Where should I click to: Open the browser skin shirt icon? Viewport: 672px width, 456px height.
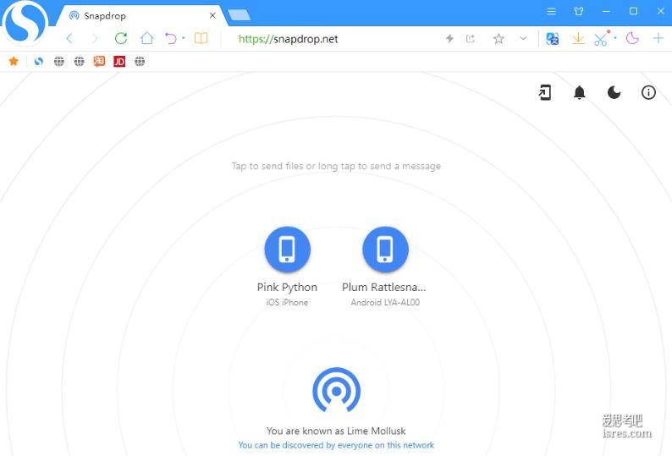579,12
